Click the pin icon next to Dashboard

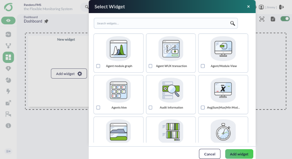coord(46,21)
